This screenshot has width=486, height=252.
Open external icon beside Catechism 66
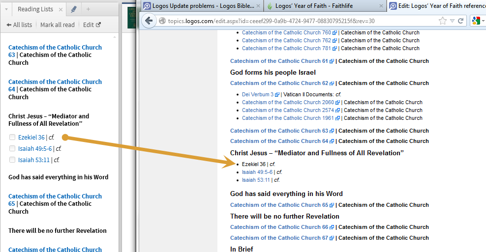click(332, 227)
